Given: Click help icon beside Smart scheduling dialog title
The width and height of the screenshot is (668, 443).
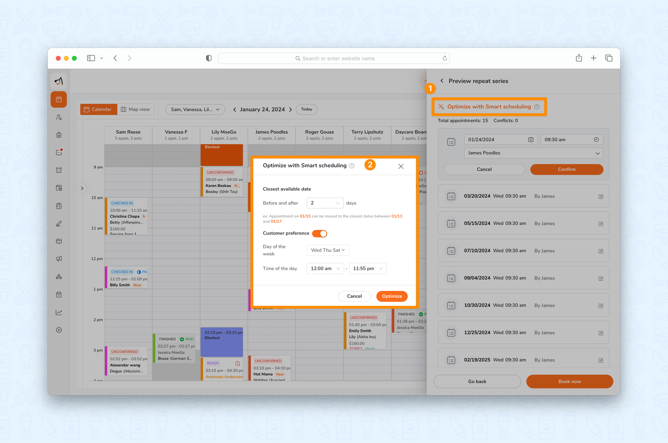Looking at the screenshot, I should [352, 166].
